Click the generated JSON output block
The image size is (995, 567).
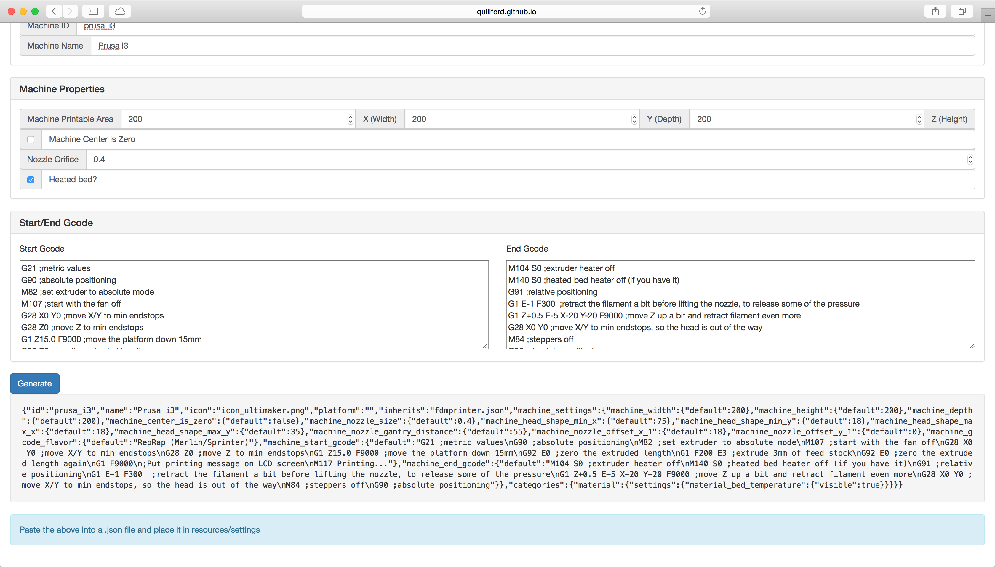(x=497, y=448)
